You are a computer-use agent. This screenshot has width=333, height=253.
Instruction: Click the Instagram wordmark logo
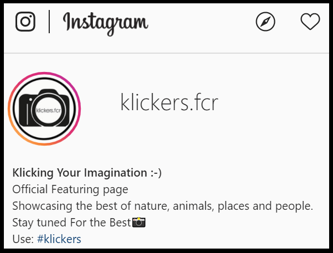pos(105,22)
